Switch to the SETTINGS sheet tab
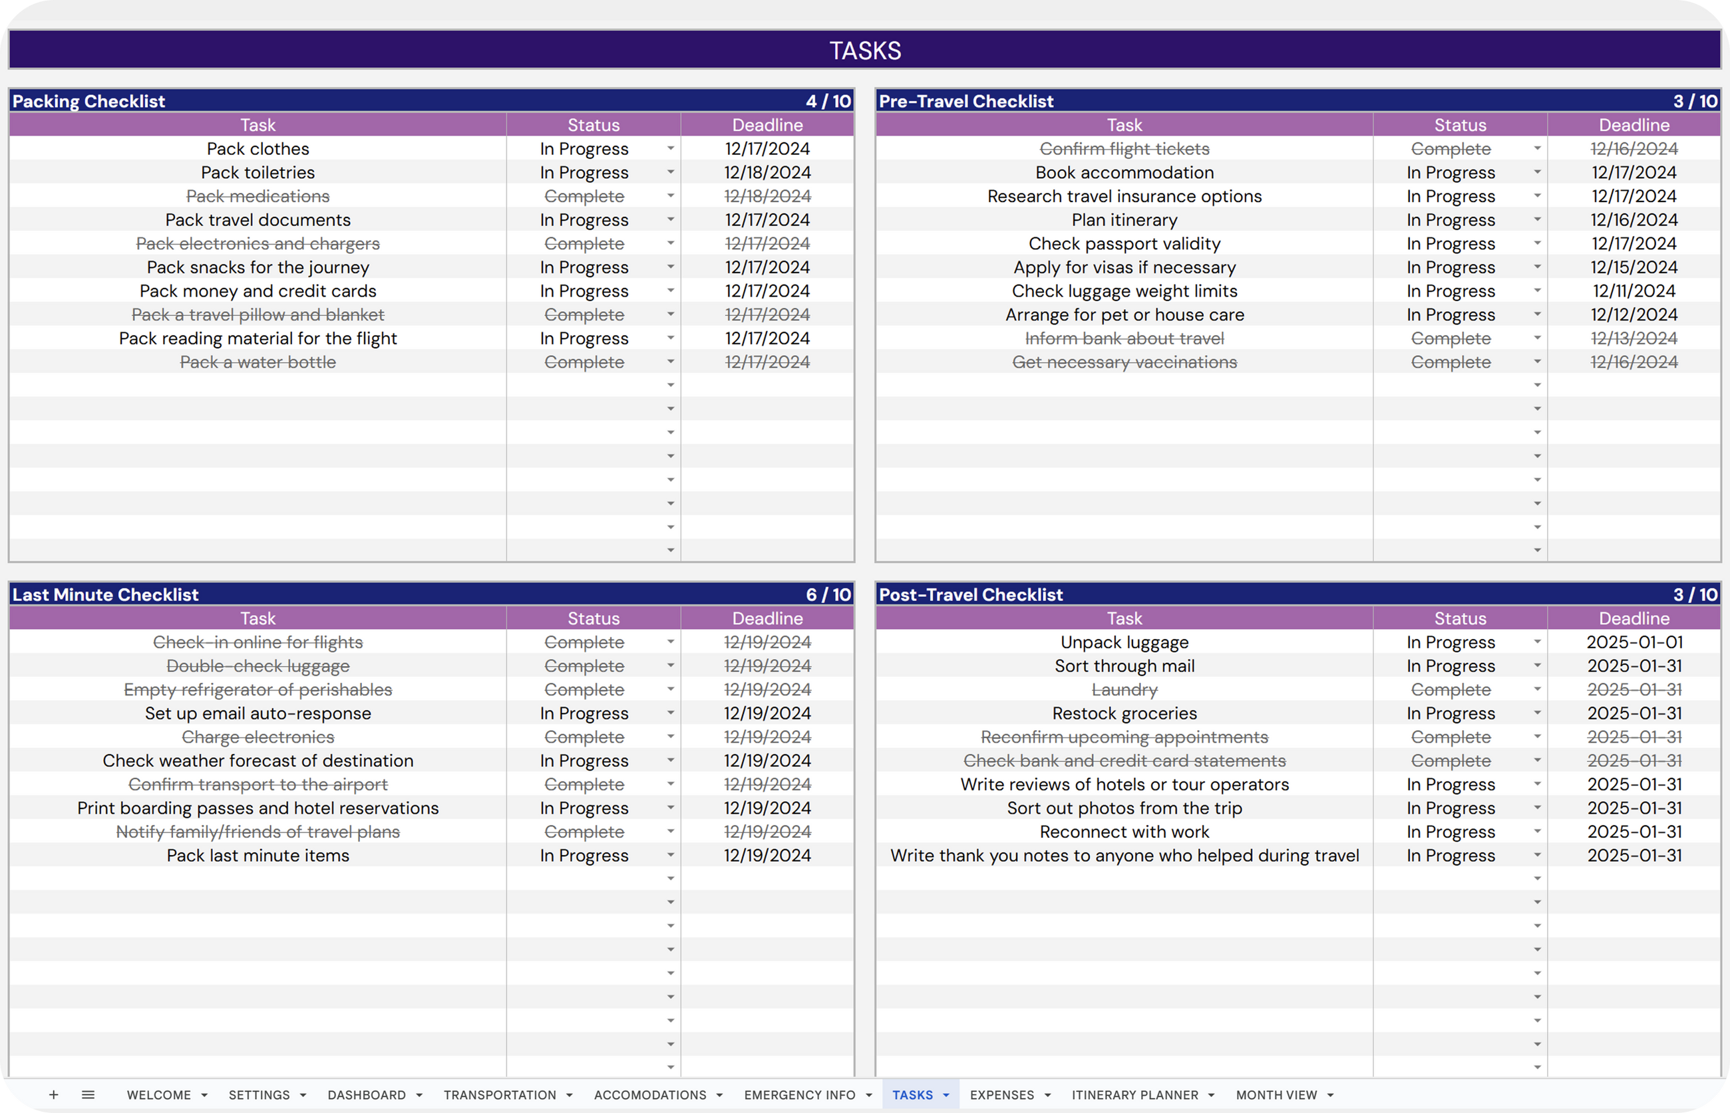This screenshot has height=1113, width=1730. (259, 1095)
